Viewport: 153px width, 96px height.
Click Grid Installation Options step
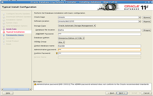(x=17, y=26)
